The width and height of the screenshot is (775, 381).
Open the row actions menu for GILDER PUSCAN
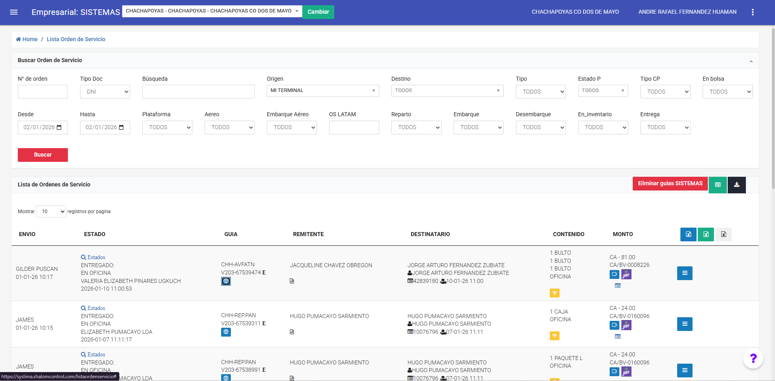click(x=684, y=273)
